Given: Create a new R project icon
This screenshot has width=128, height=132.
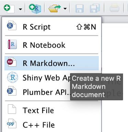Looking at the screenshot, I should point(35,9).
